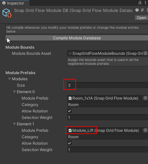Viewport: 148px width, 164px height.
Task: Click the Open button
Action: [141, 18]
